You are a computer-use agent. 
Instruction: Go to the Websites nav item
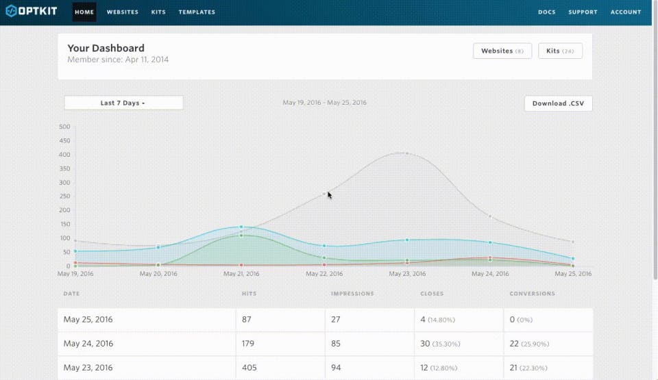pos(123,12)
